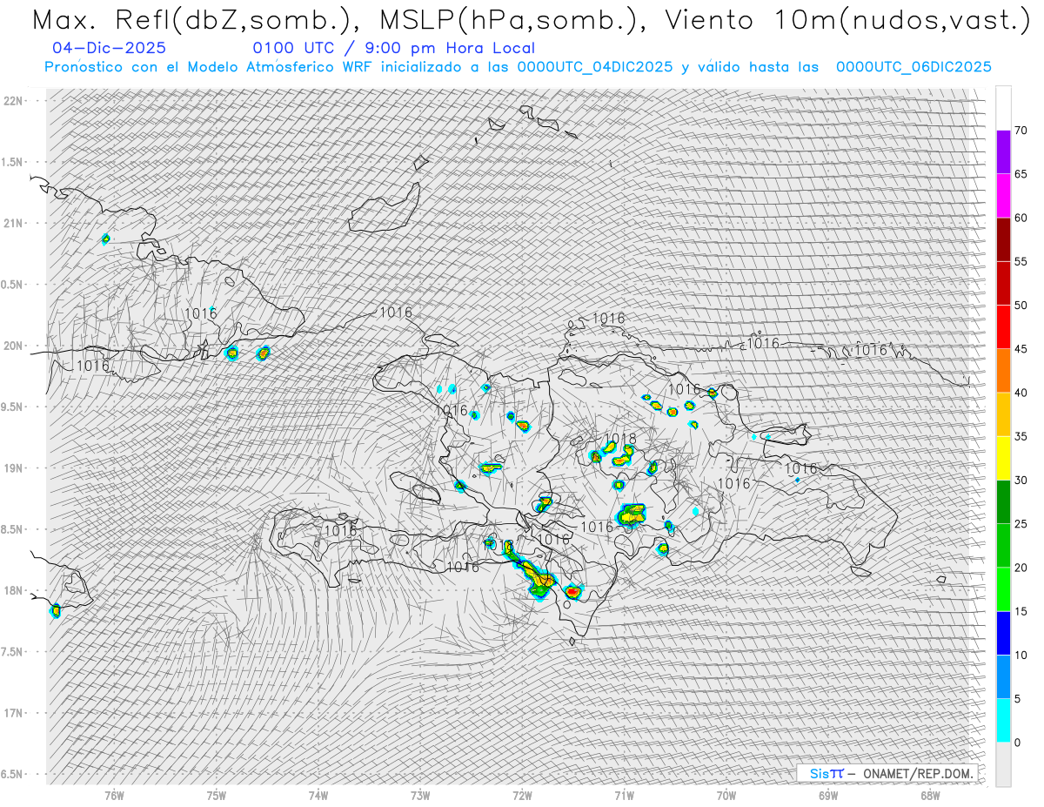Click the '22N' latitude label

pyautogui.click(x=14, y=101)
